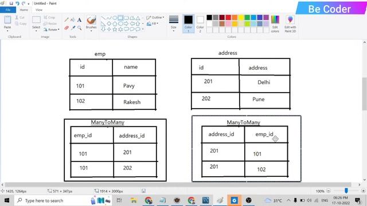Viewport: 367px width, 206px height.
Task: Click the zoom slider handle
Action: tap(346, 191)
